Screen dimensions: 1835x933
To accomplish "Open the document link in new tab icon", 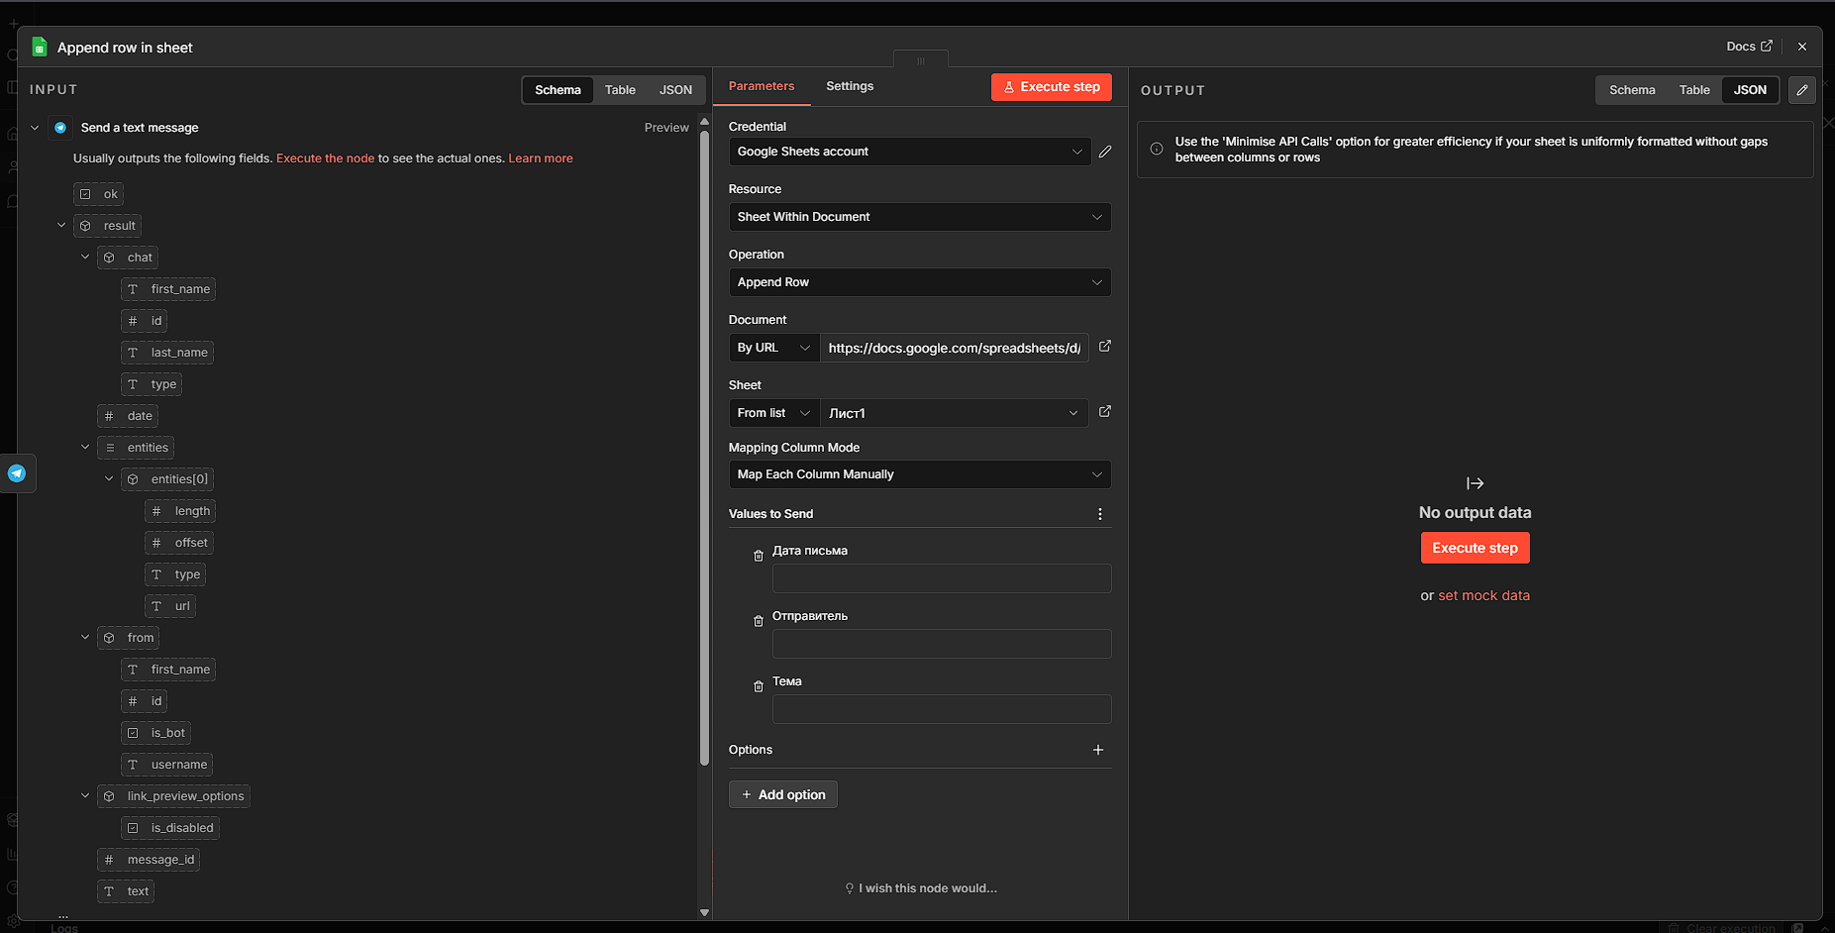I will pos(1105,347).
